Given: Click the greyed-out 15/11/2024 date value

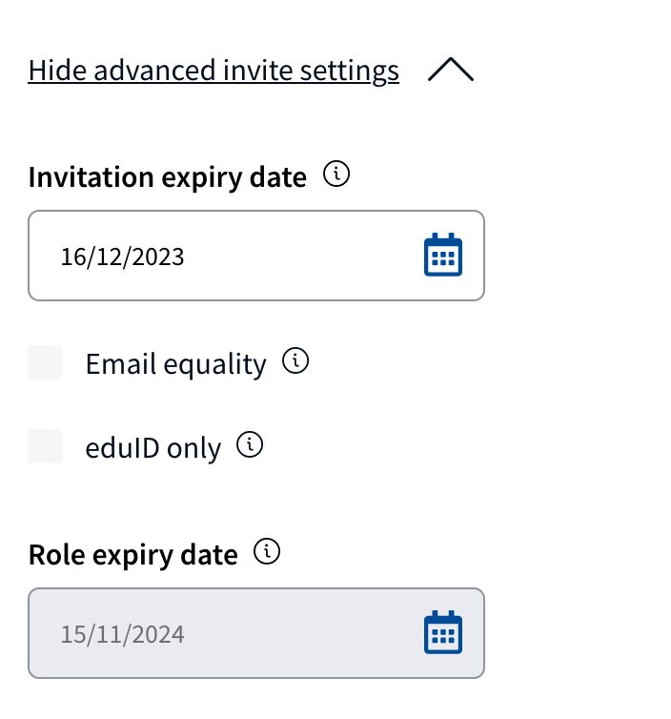Looking at the screenshot, I should tap(122, 634).
